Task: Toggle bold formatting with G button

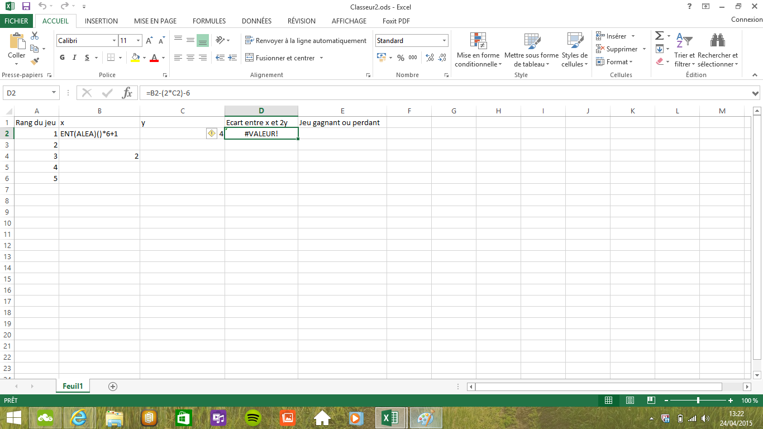Action: pyautogui.click(x=62, y=58)
